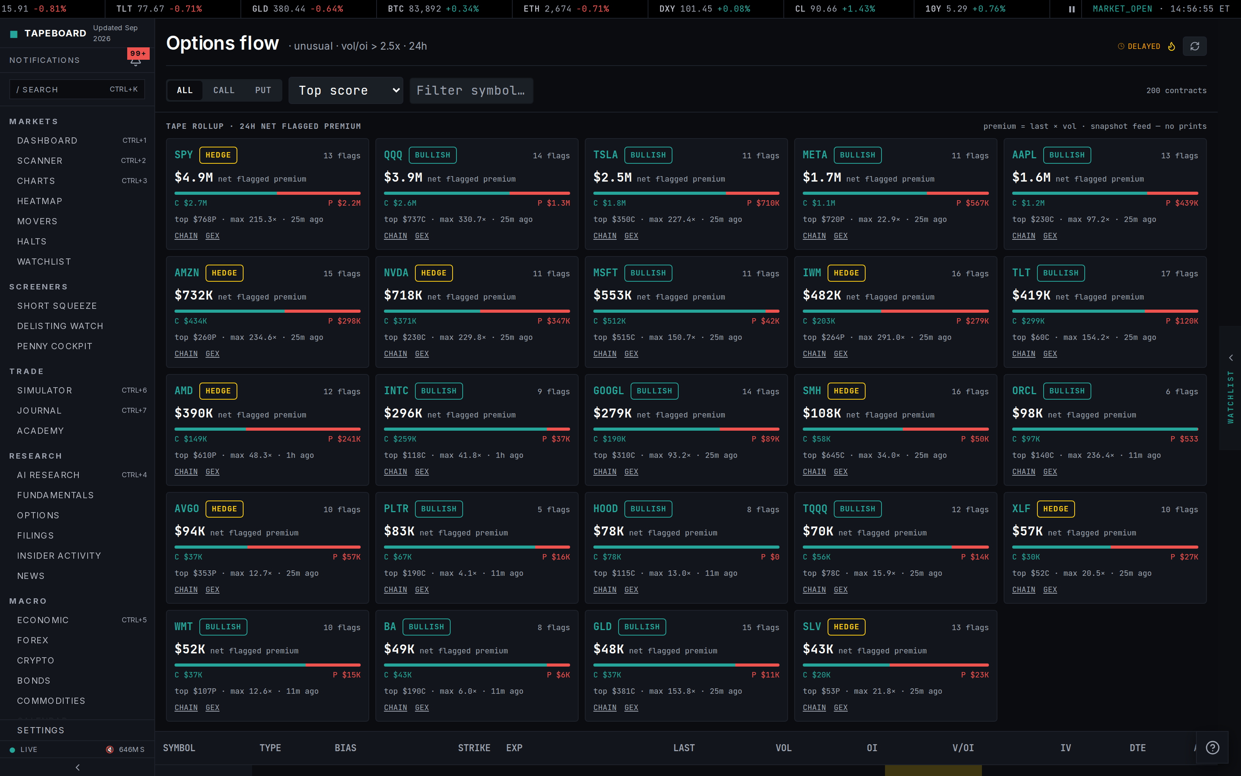Open the help question-mark icon
Viewport: 1241px width, 776px height.
point(1212,748)
